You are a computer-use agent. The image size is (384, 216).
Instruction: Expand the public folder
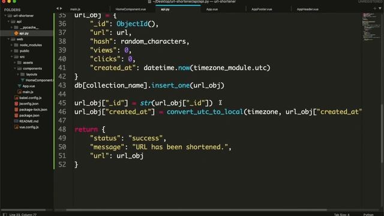[x=11, y=50]
